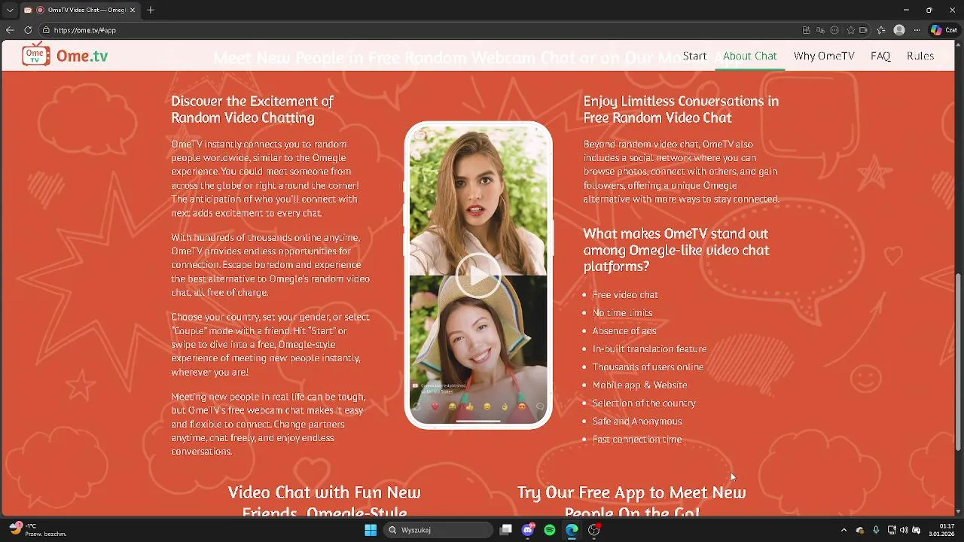Click the camera-shaped icon in address bar
The height and width of the screenshot is (542, 964).
[863, 30]
